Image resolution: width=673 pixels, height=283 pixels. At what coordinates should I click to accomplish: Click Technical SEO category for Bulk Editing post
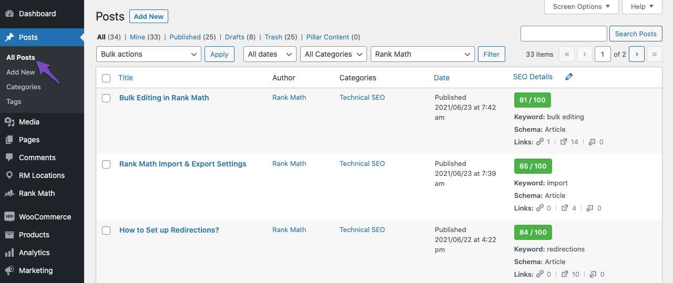click(x=362, y=97)
